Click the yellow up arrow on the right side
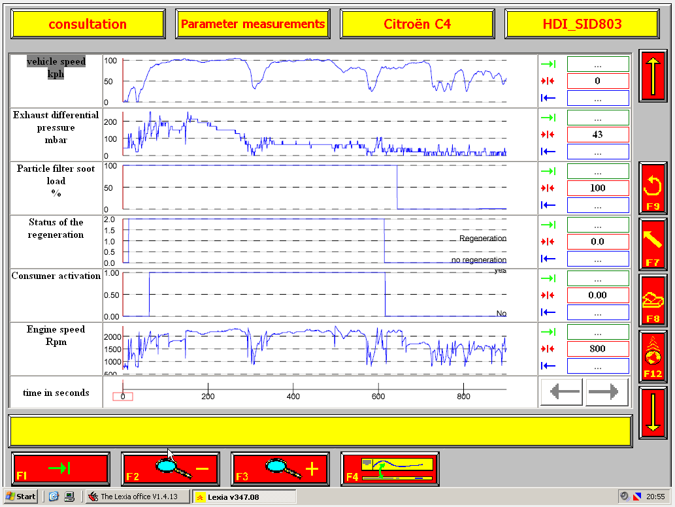The width and height of the screenshot is (675, 507). coord(653,76)
